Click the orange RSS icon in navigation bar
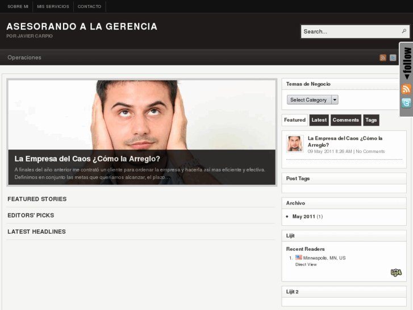413x310 pixels. (x=383, y=57)
